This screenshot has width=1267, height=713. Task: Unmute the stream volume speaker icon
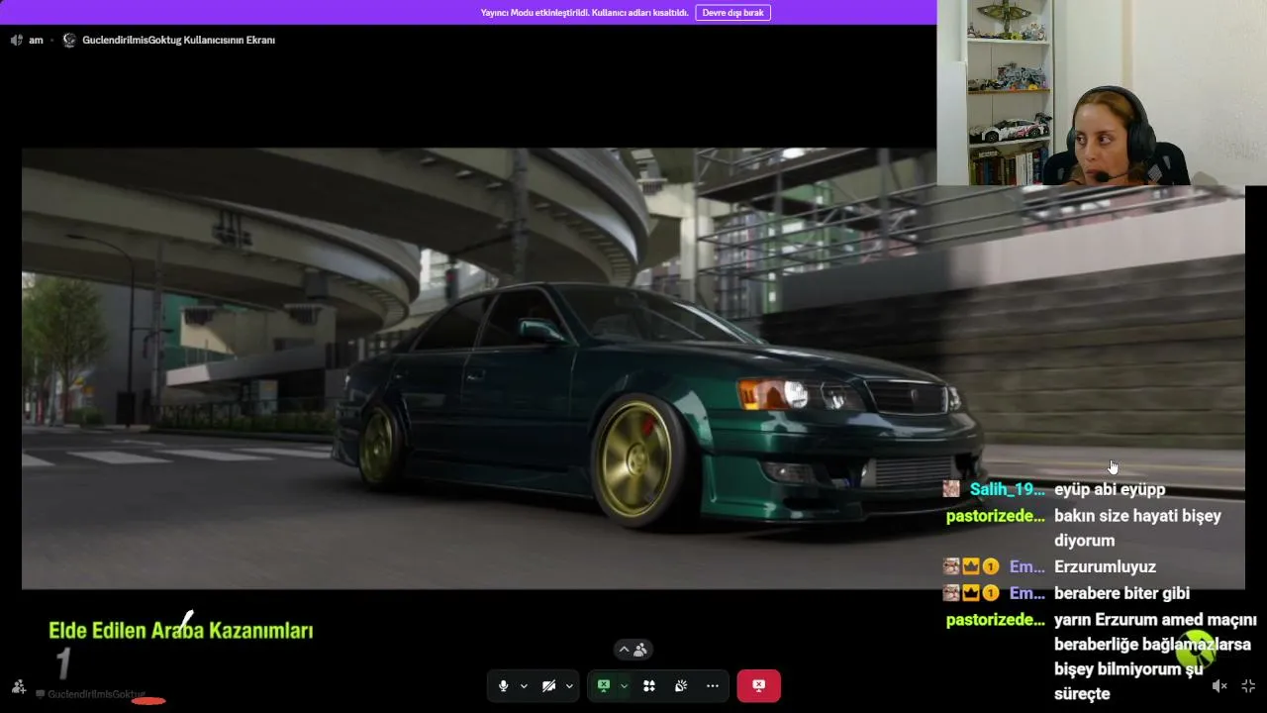pos(1219,685)
